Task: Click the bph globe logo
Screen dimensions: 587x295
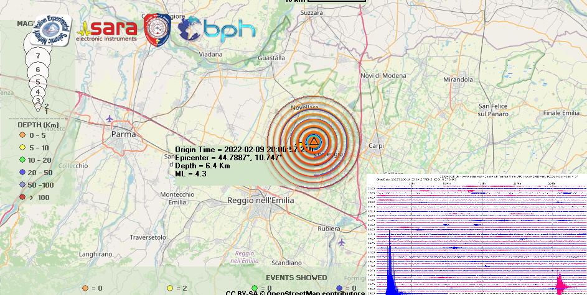Action: 217,30
